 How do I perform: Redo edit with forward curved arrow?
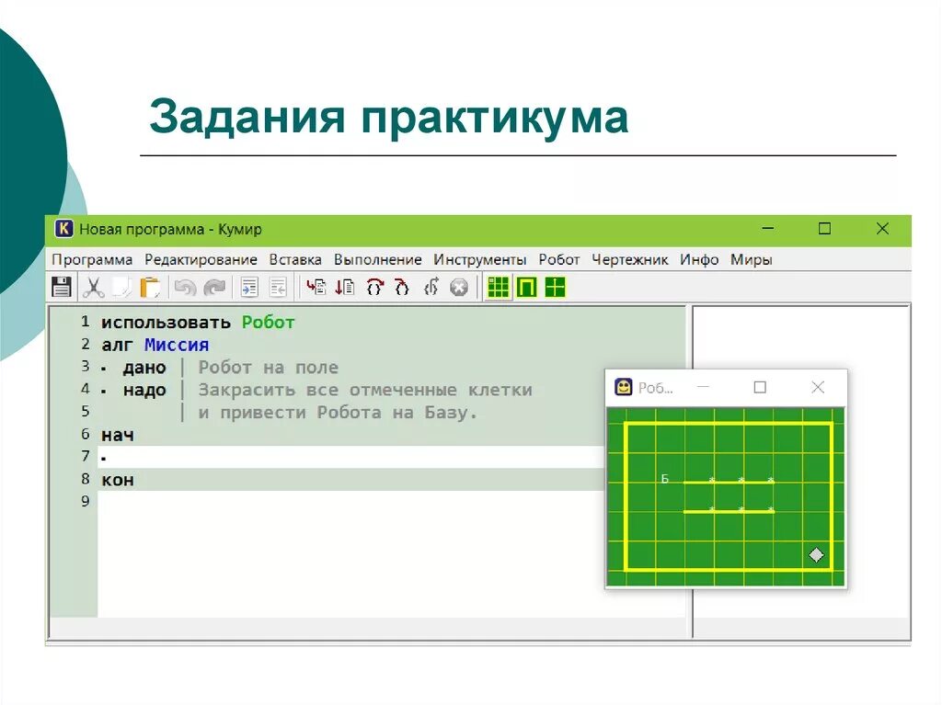pyautogui.click(x=214, y=288)
